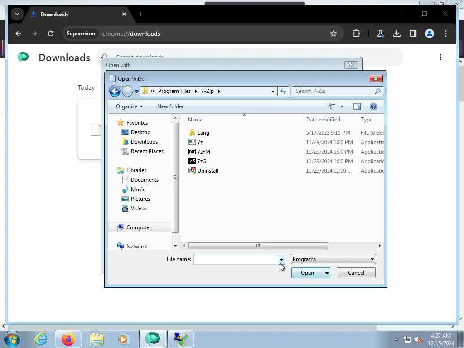Select the Uninstall application
The image size is (464, 348).
208,171
